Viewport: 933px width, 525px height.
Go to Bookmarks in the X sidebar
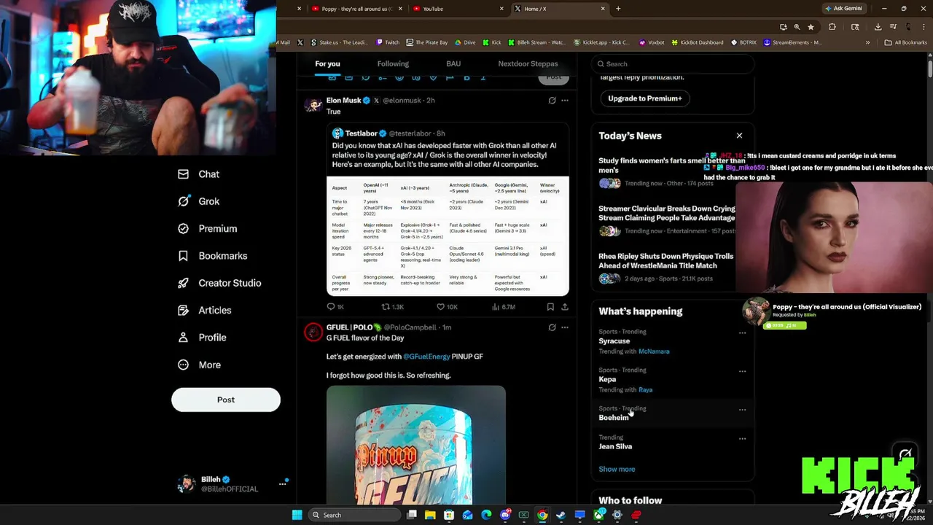pyautogui.click(x=212, y=256)
